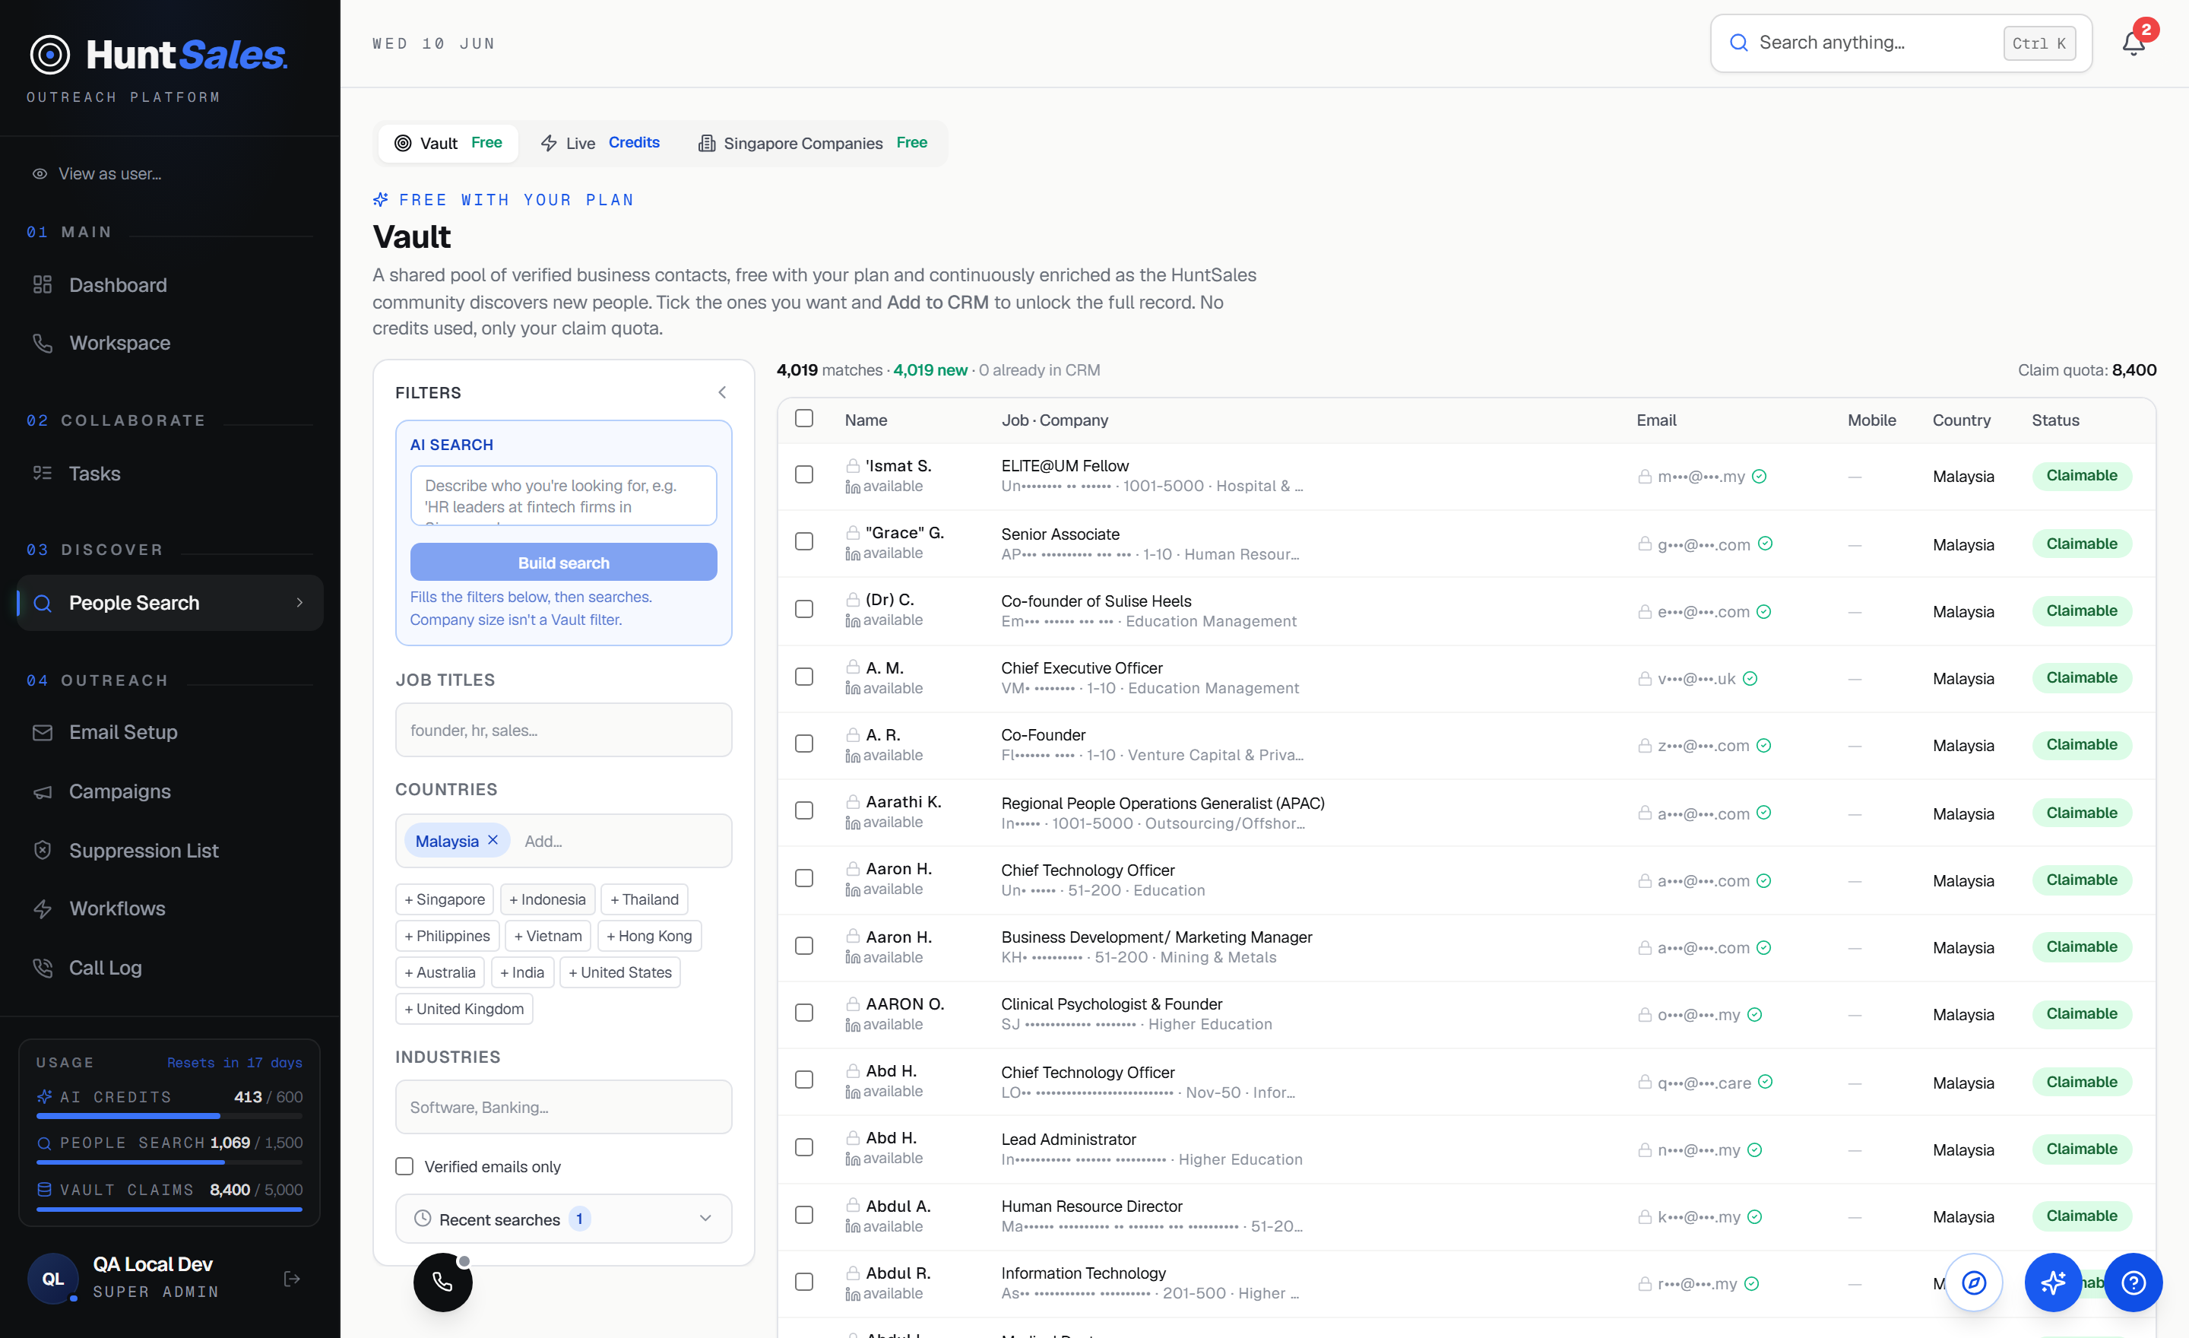2189x1338 pixels.
Task: Switch to the Live Credits tab
Action: (600, 143)
